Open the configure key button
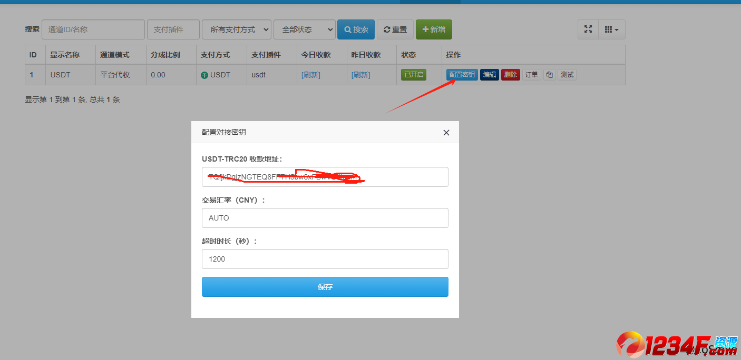 [x=462, y=75]
